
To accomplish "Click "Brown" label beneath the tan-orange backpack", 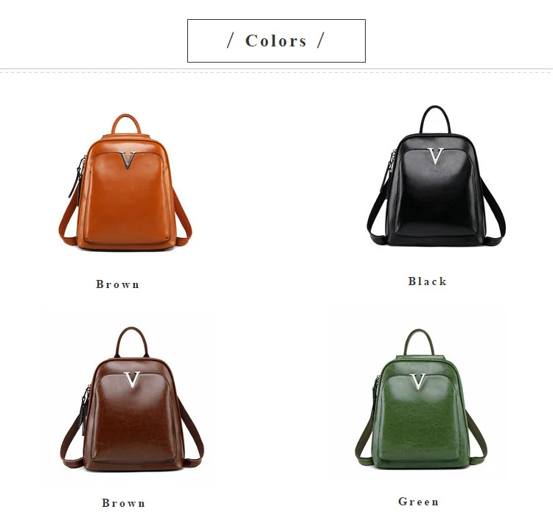I will [x=118, y=284].
